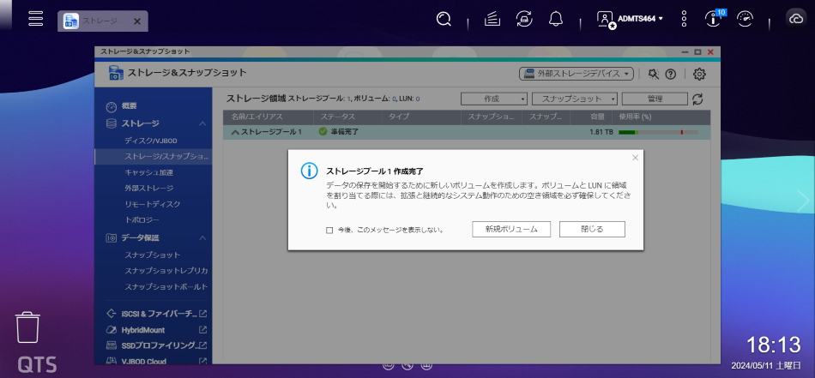Close the ストレージ taskbar tab with X
The height and width of the screenshot is (378, 815).
click(137, 21)
